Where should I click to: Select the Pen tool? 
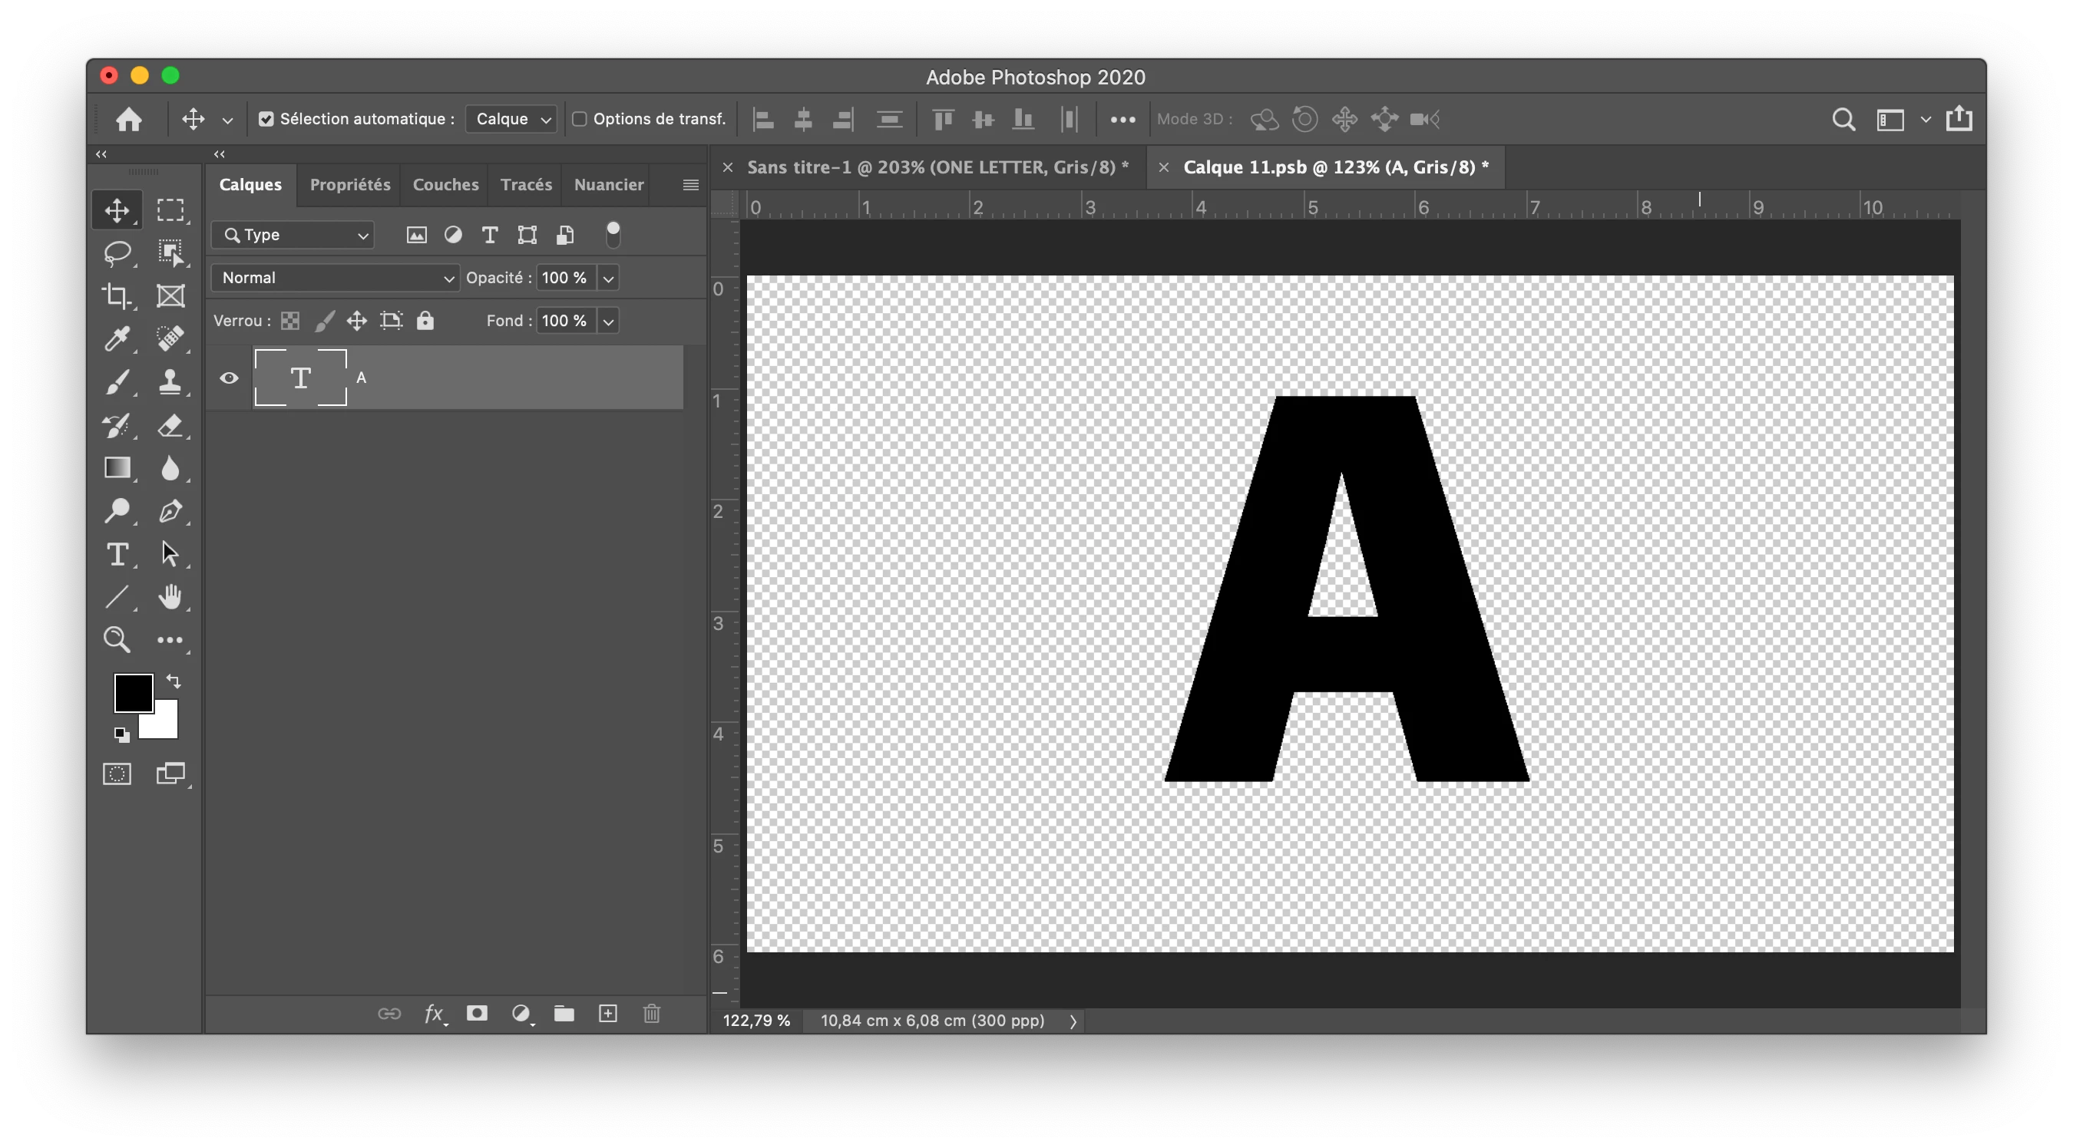170,511
